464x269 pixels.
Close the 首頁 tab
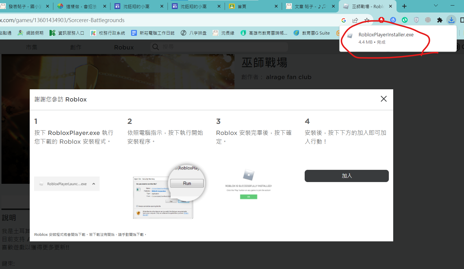pyautogui.click(x=276, y=6)
